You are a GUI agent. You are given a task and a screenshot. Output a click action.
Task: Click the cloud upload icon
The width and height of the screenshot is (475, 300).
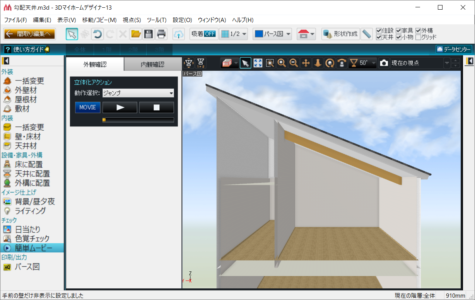pos(178,34)
